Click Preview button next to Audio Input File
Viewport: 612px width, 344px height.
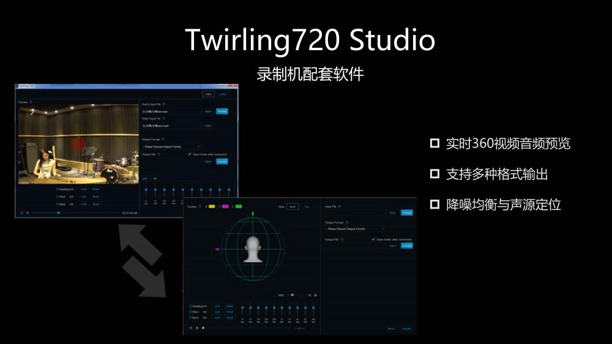pos(222,111)
